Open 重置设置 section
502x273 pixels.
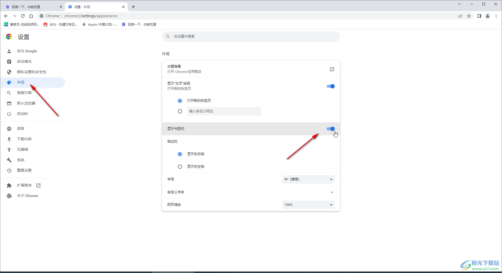click(x=33, y=170)
